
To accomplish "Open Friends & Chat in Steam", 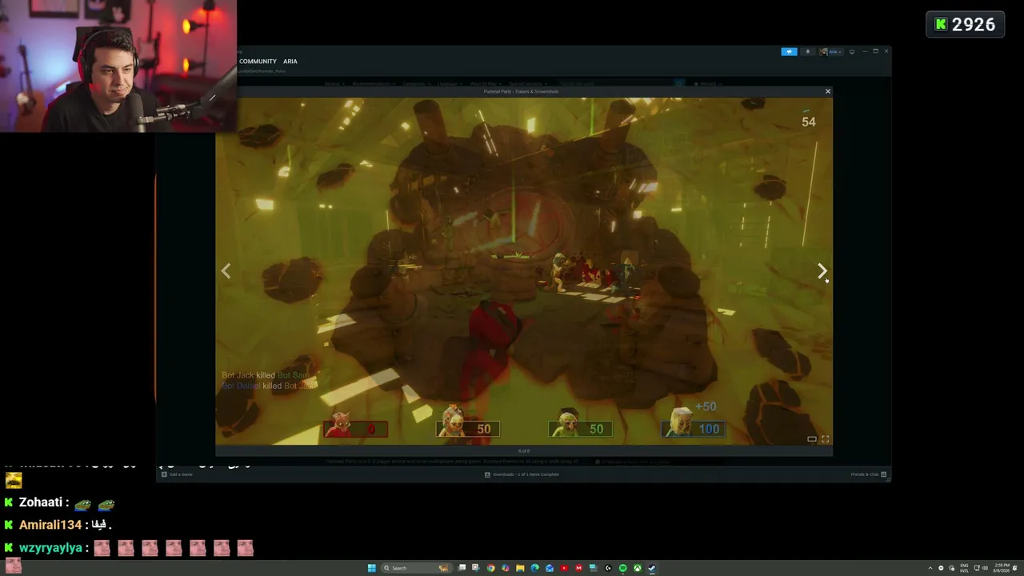I will point(868,474).
